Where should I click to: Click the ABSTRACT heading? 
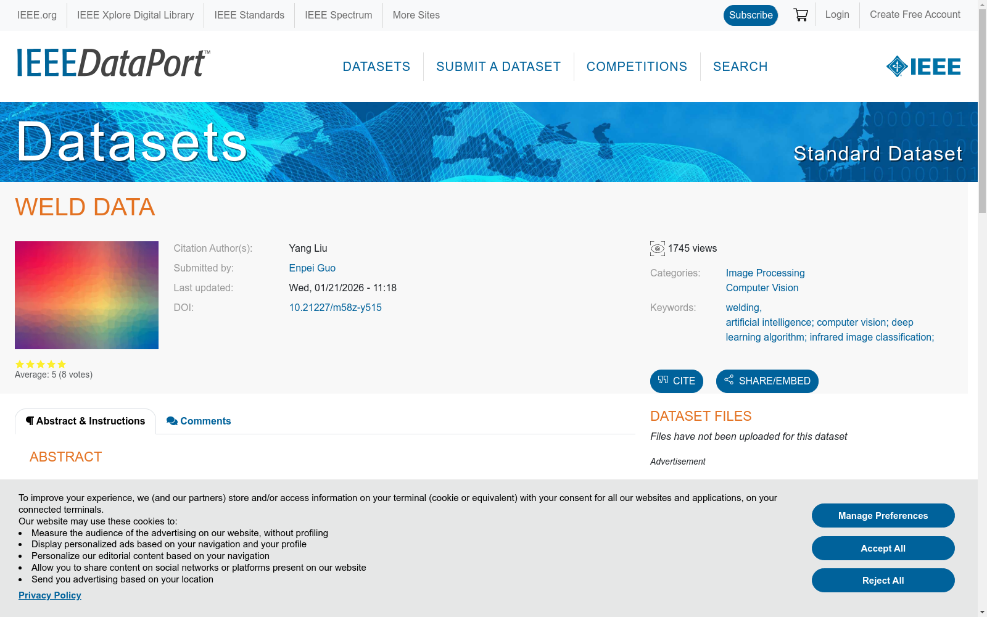tap(66, 457)
